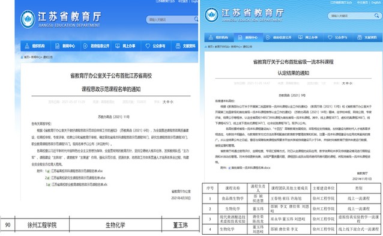Select the highlighted 新闻中心 tab on right page
The height and width of the screenshot is (236, 383).
coord(249,37)
